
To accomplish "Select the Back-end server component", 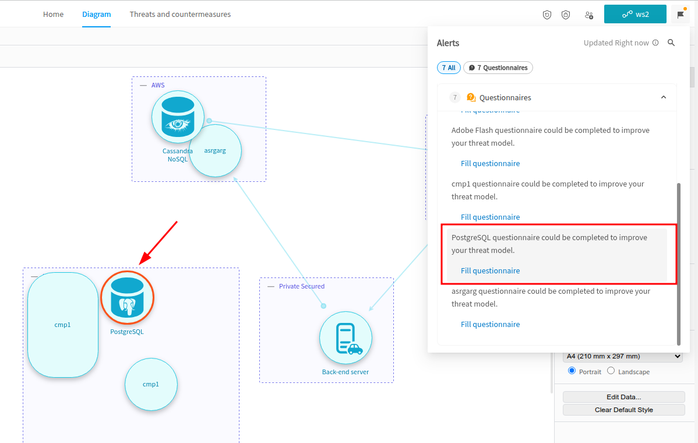I will click(x=346, y=338).
